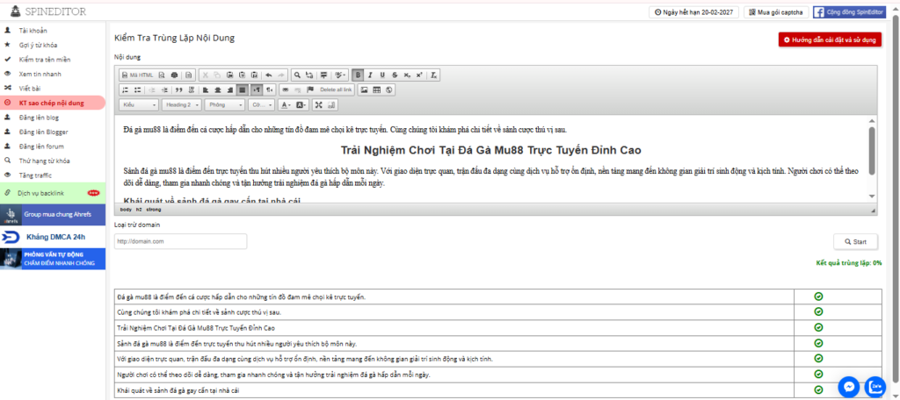Screen dimensions: 900x400
Task: Click the insert table icon
Action: [376, 89]
